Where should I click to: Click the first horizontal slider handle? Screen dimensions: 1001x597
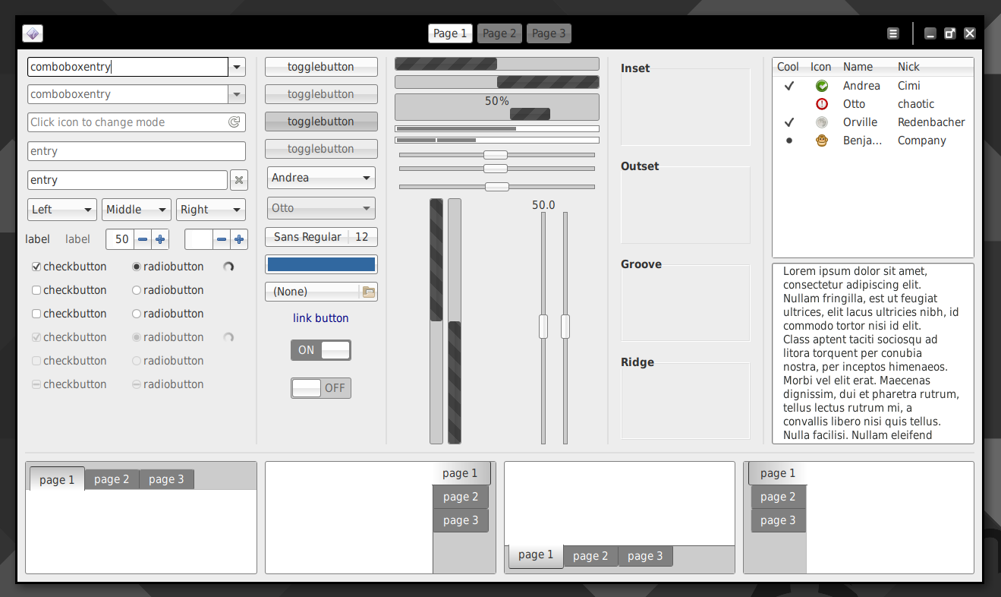[496, 155]
